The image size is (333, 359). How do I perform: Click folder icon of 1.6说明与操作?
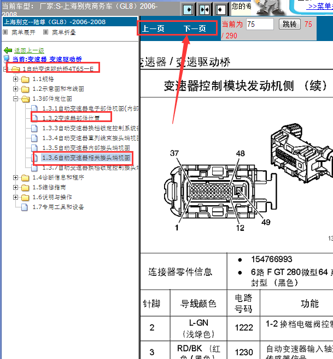click(25, 198)
